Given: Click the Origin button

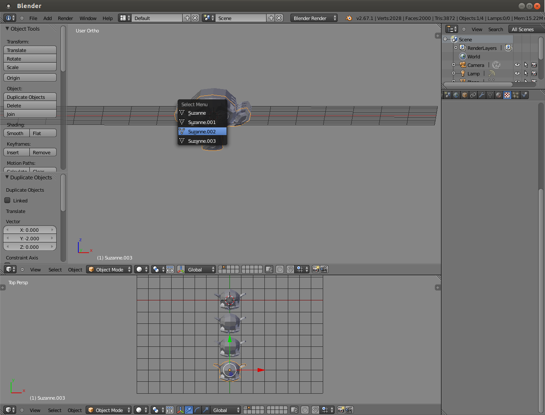Looking at the screenshot, I should coord(30,78).
